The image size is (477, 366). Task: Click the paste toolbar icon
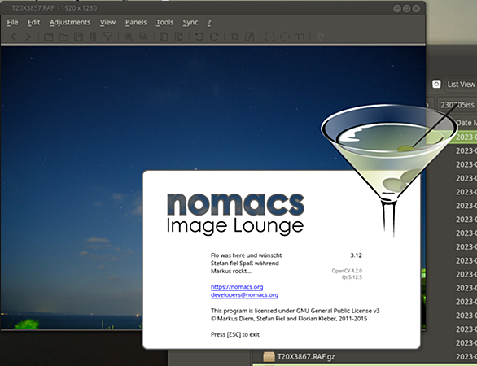coord(179,37)
